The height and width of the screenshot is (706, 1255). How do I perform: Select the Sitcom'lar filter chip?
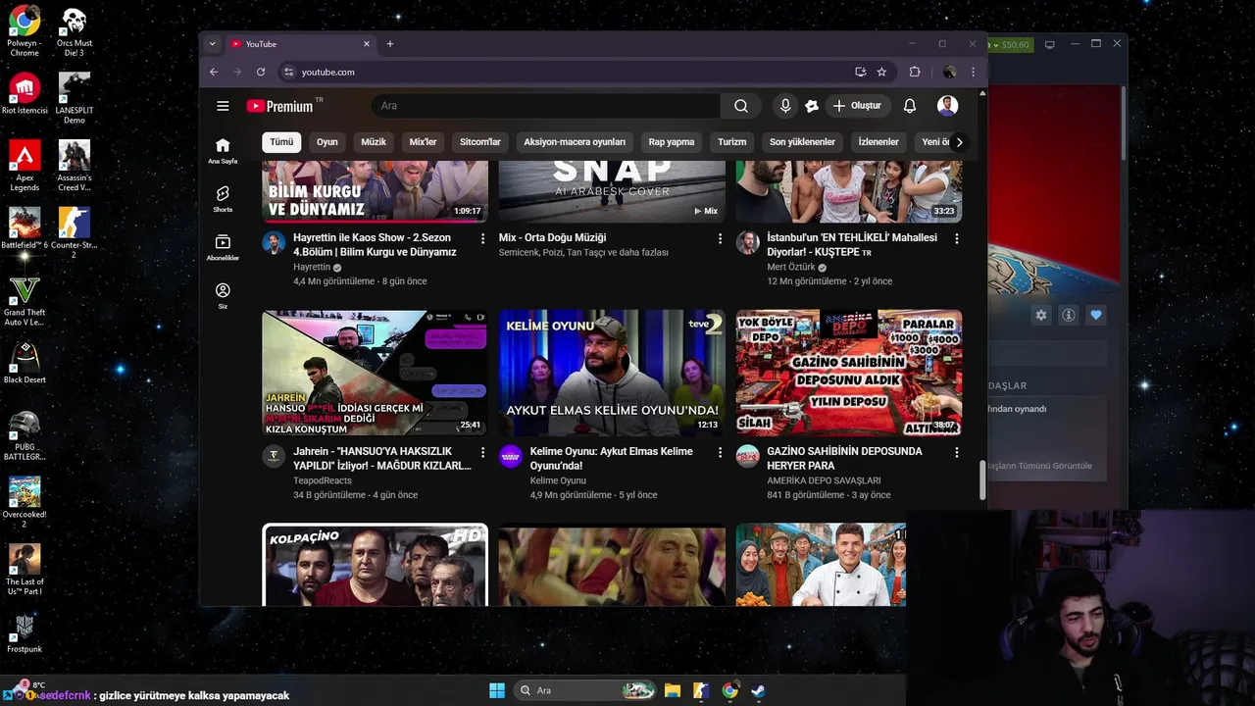(480, 142)
